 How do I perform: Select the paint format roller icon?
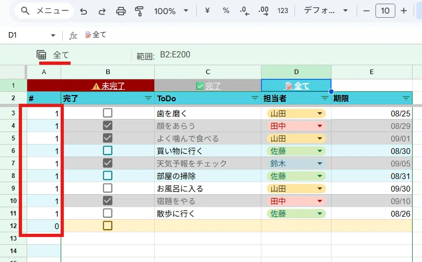point(139,11)
